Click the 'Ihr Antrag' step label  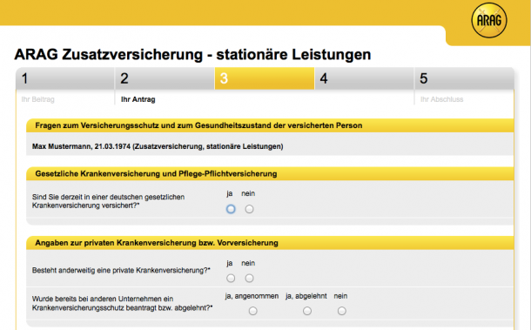click(x=138, y=99)
